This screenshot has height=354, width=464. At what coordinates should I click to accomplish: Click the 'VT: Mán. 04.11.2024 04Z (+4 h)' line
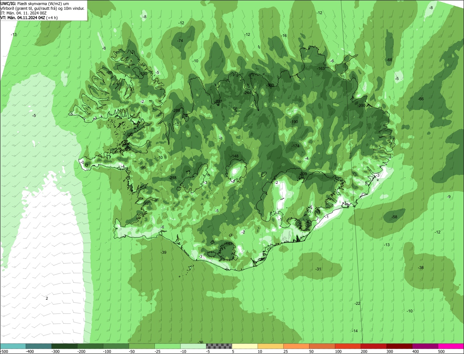(29, 17)
